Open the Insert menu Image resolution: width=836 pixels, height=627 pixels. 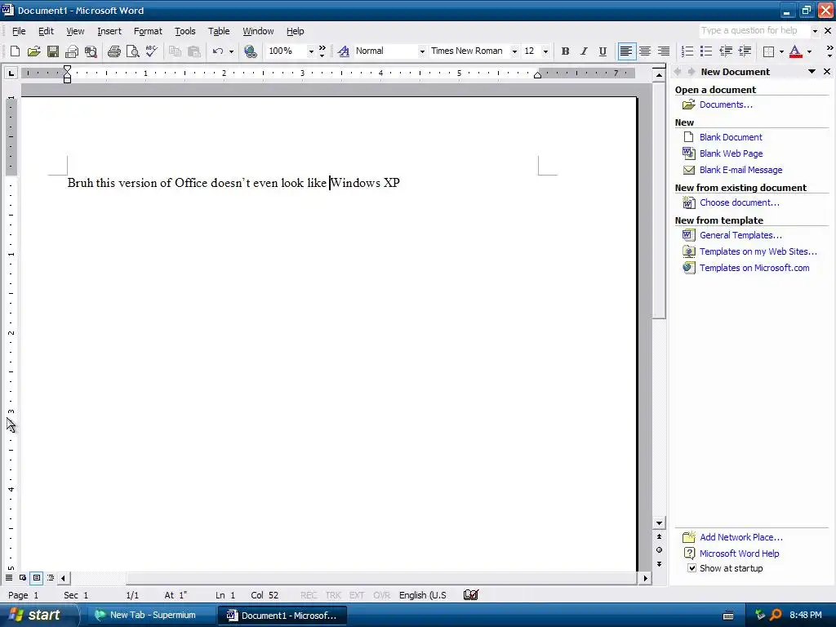pos(109,31)
